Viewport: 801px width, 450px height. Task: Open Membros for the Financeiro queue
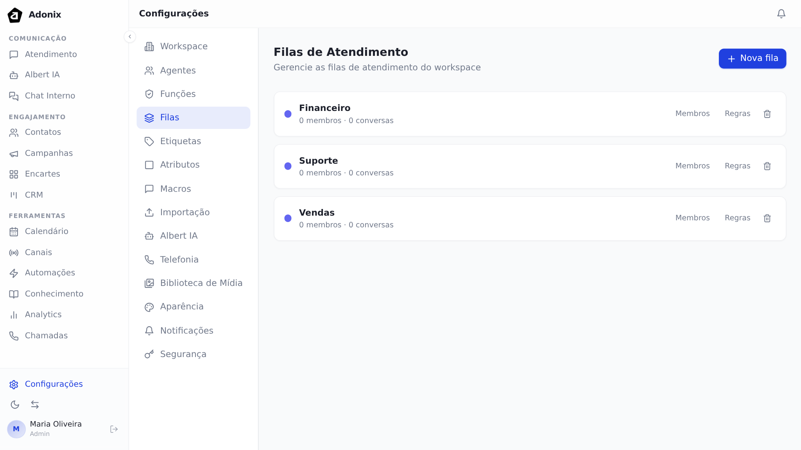click(x=692, y=113)
